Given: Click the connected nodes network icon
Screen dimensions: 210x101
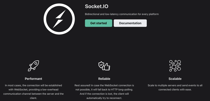Looking at the screenshot, I should [x=175, y=66].
